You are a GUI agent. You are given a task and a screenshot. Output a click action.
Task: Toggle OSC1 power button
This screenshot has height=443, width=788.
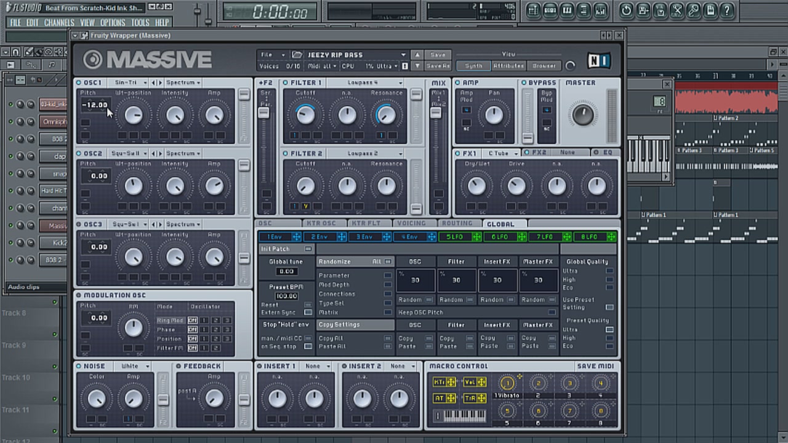[x=79, y=82]
